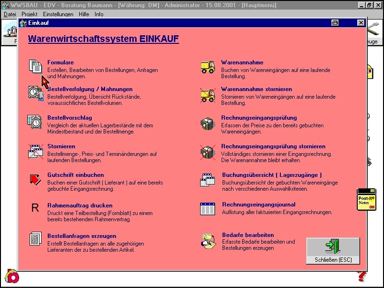Click the Gutschrift einbuchen red arrow icon
Viewport: 384px width, 288px height.
pos(35,180)
